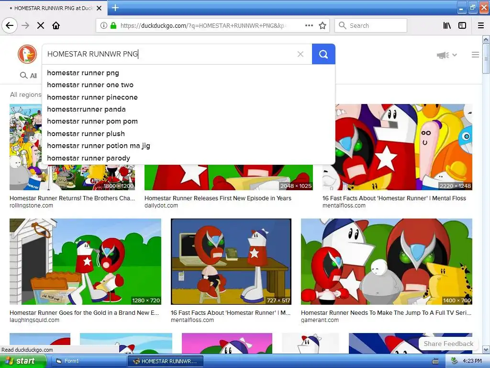Screen dimensions: 490x368
Task: Open page actions three-dot menu
Action: 309,25
